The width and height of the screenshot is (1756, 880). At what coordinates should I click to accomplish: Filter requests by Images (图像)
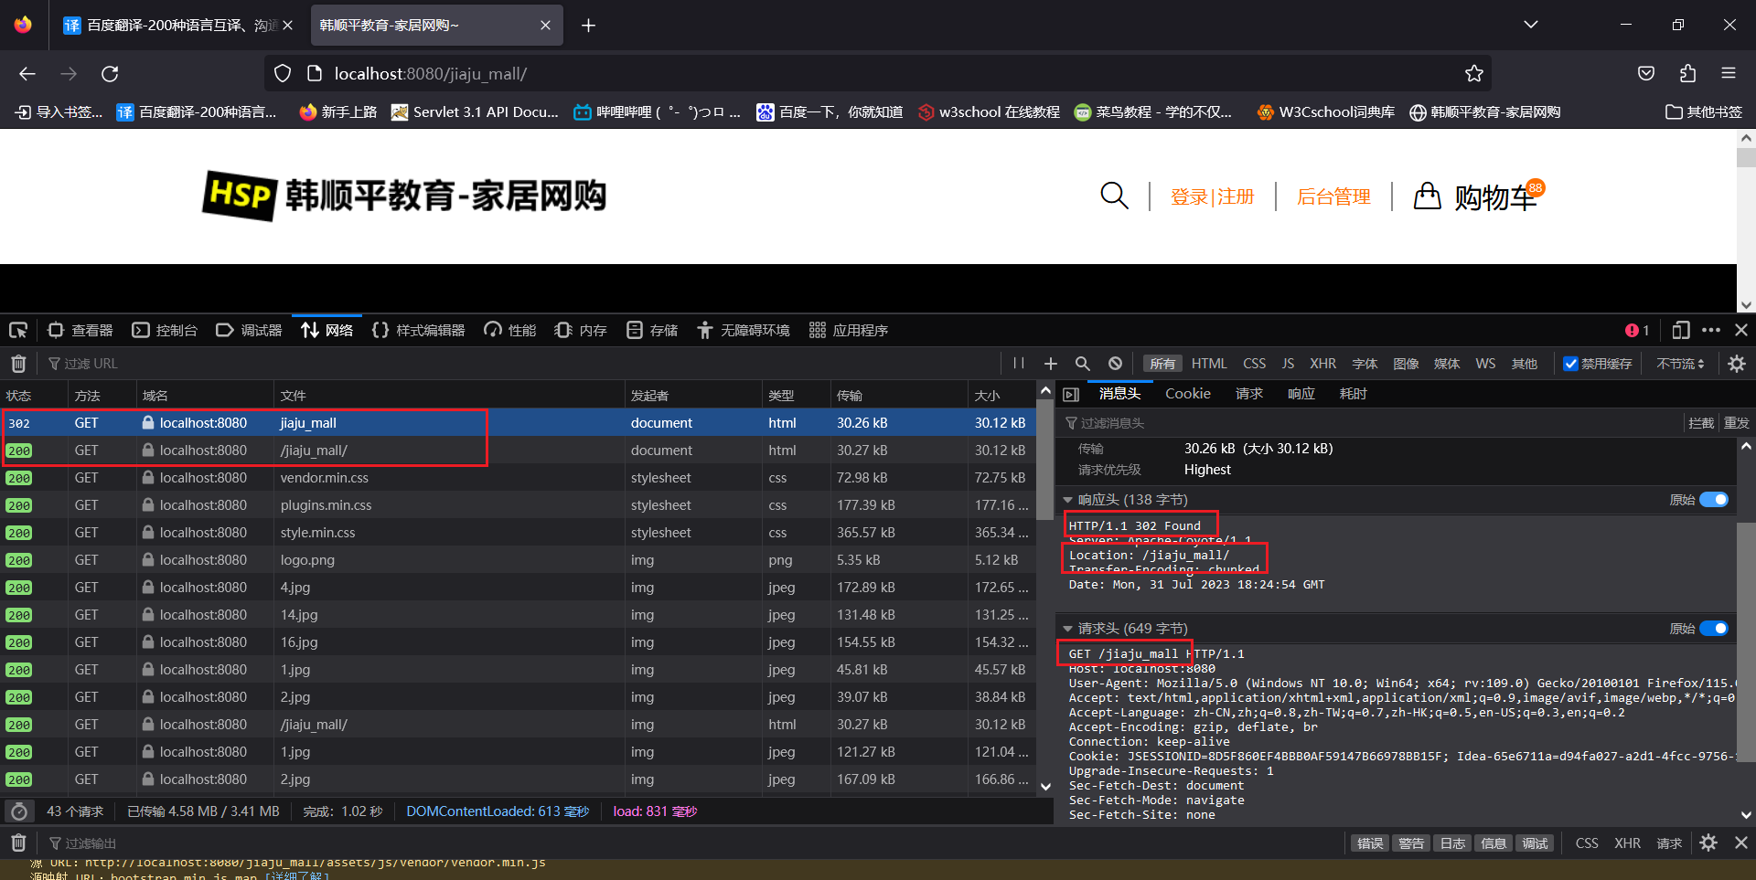pyautogui.click(x=1406, y=364)
